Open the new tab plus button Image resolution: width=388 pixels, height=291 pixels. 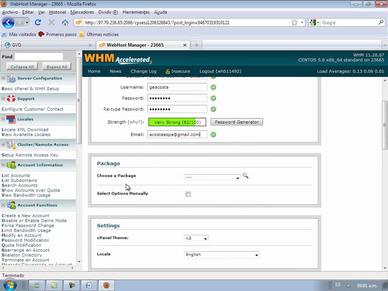pos(196,45)
